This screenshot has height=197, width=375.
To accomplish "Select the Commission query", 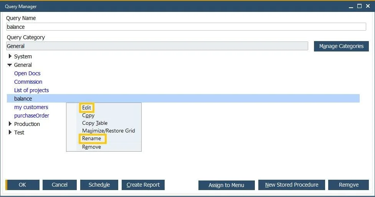I will [x=28, y=82].
